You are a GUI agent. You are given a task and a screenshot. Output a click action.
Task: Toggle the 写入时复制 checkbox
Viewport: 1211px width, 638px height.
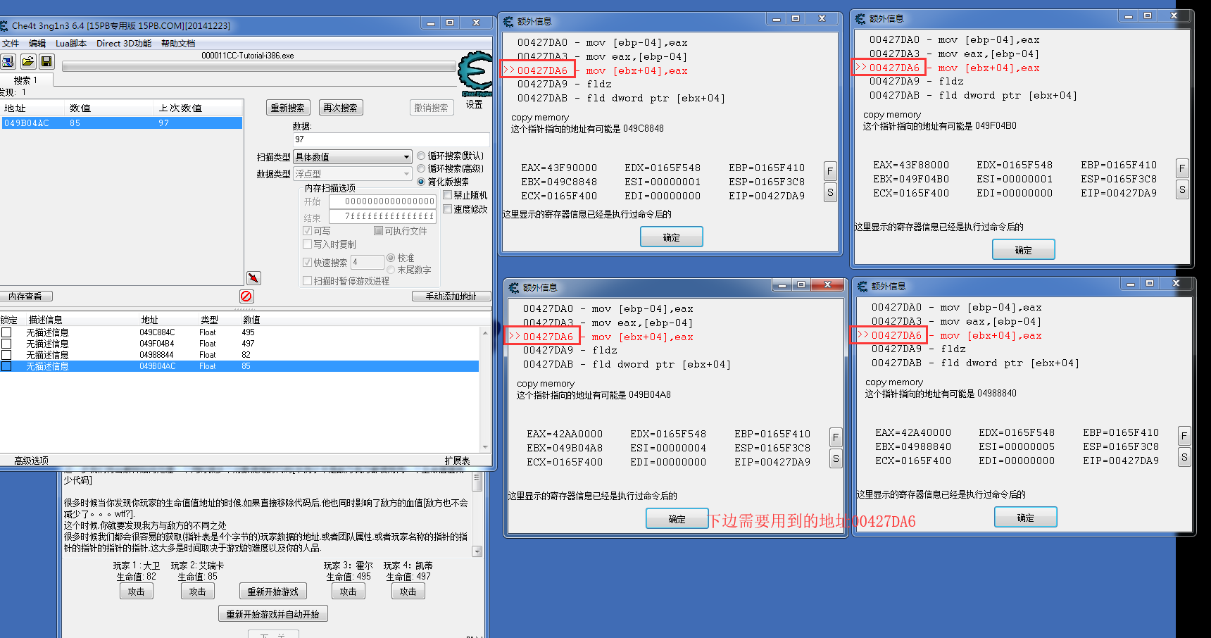click(x=307, y=244)
